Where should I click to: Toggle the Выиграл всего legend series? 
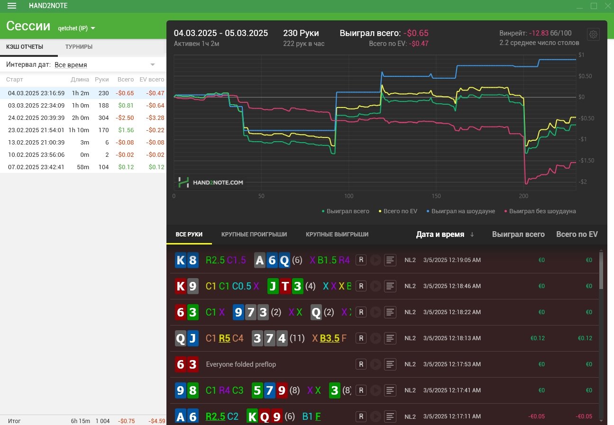(x=346, y=211)
